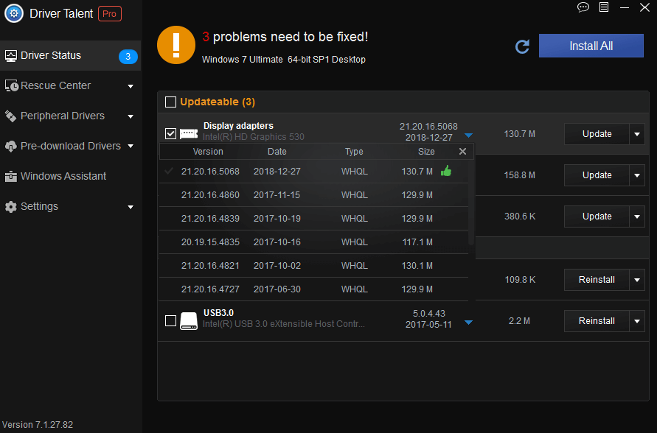Open the dropdown beside the 2.2 M Reinstall button
The image size is (657, 433).
[637, 321]
